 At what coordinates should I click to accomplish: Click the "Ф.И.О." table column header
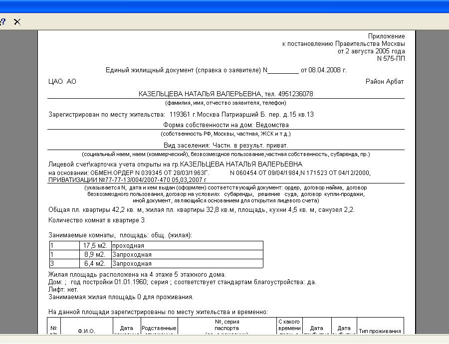[x=86, y=331]
